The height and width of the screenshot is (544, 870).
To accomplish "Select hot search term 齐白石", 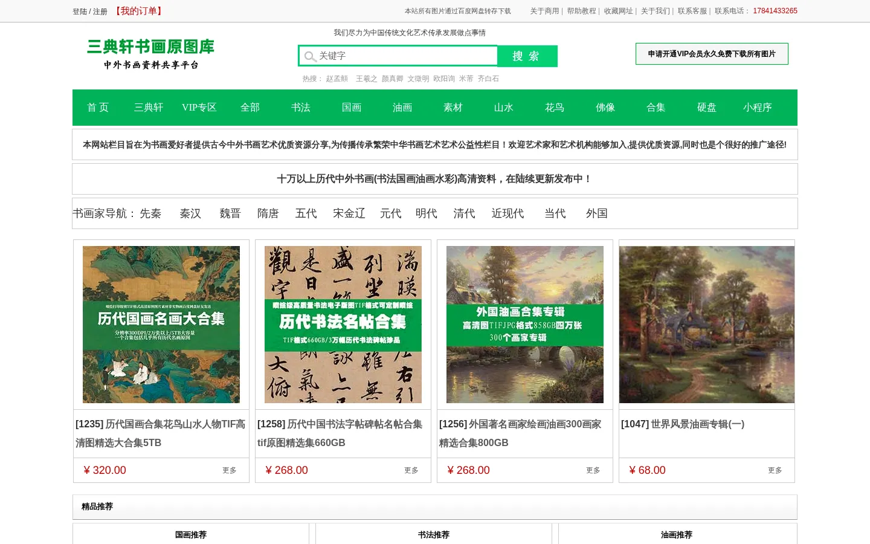I will [x=488, y=79].
